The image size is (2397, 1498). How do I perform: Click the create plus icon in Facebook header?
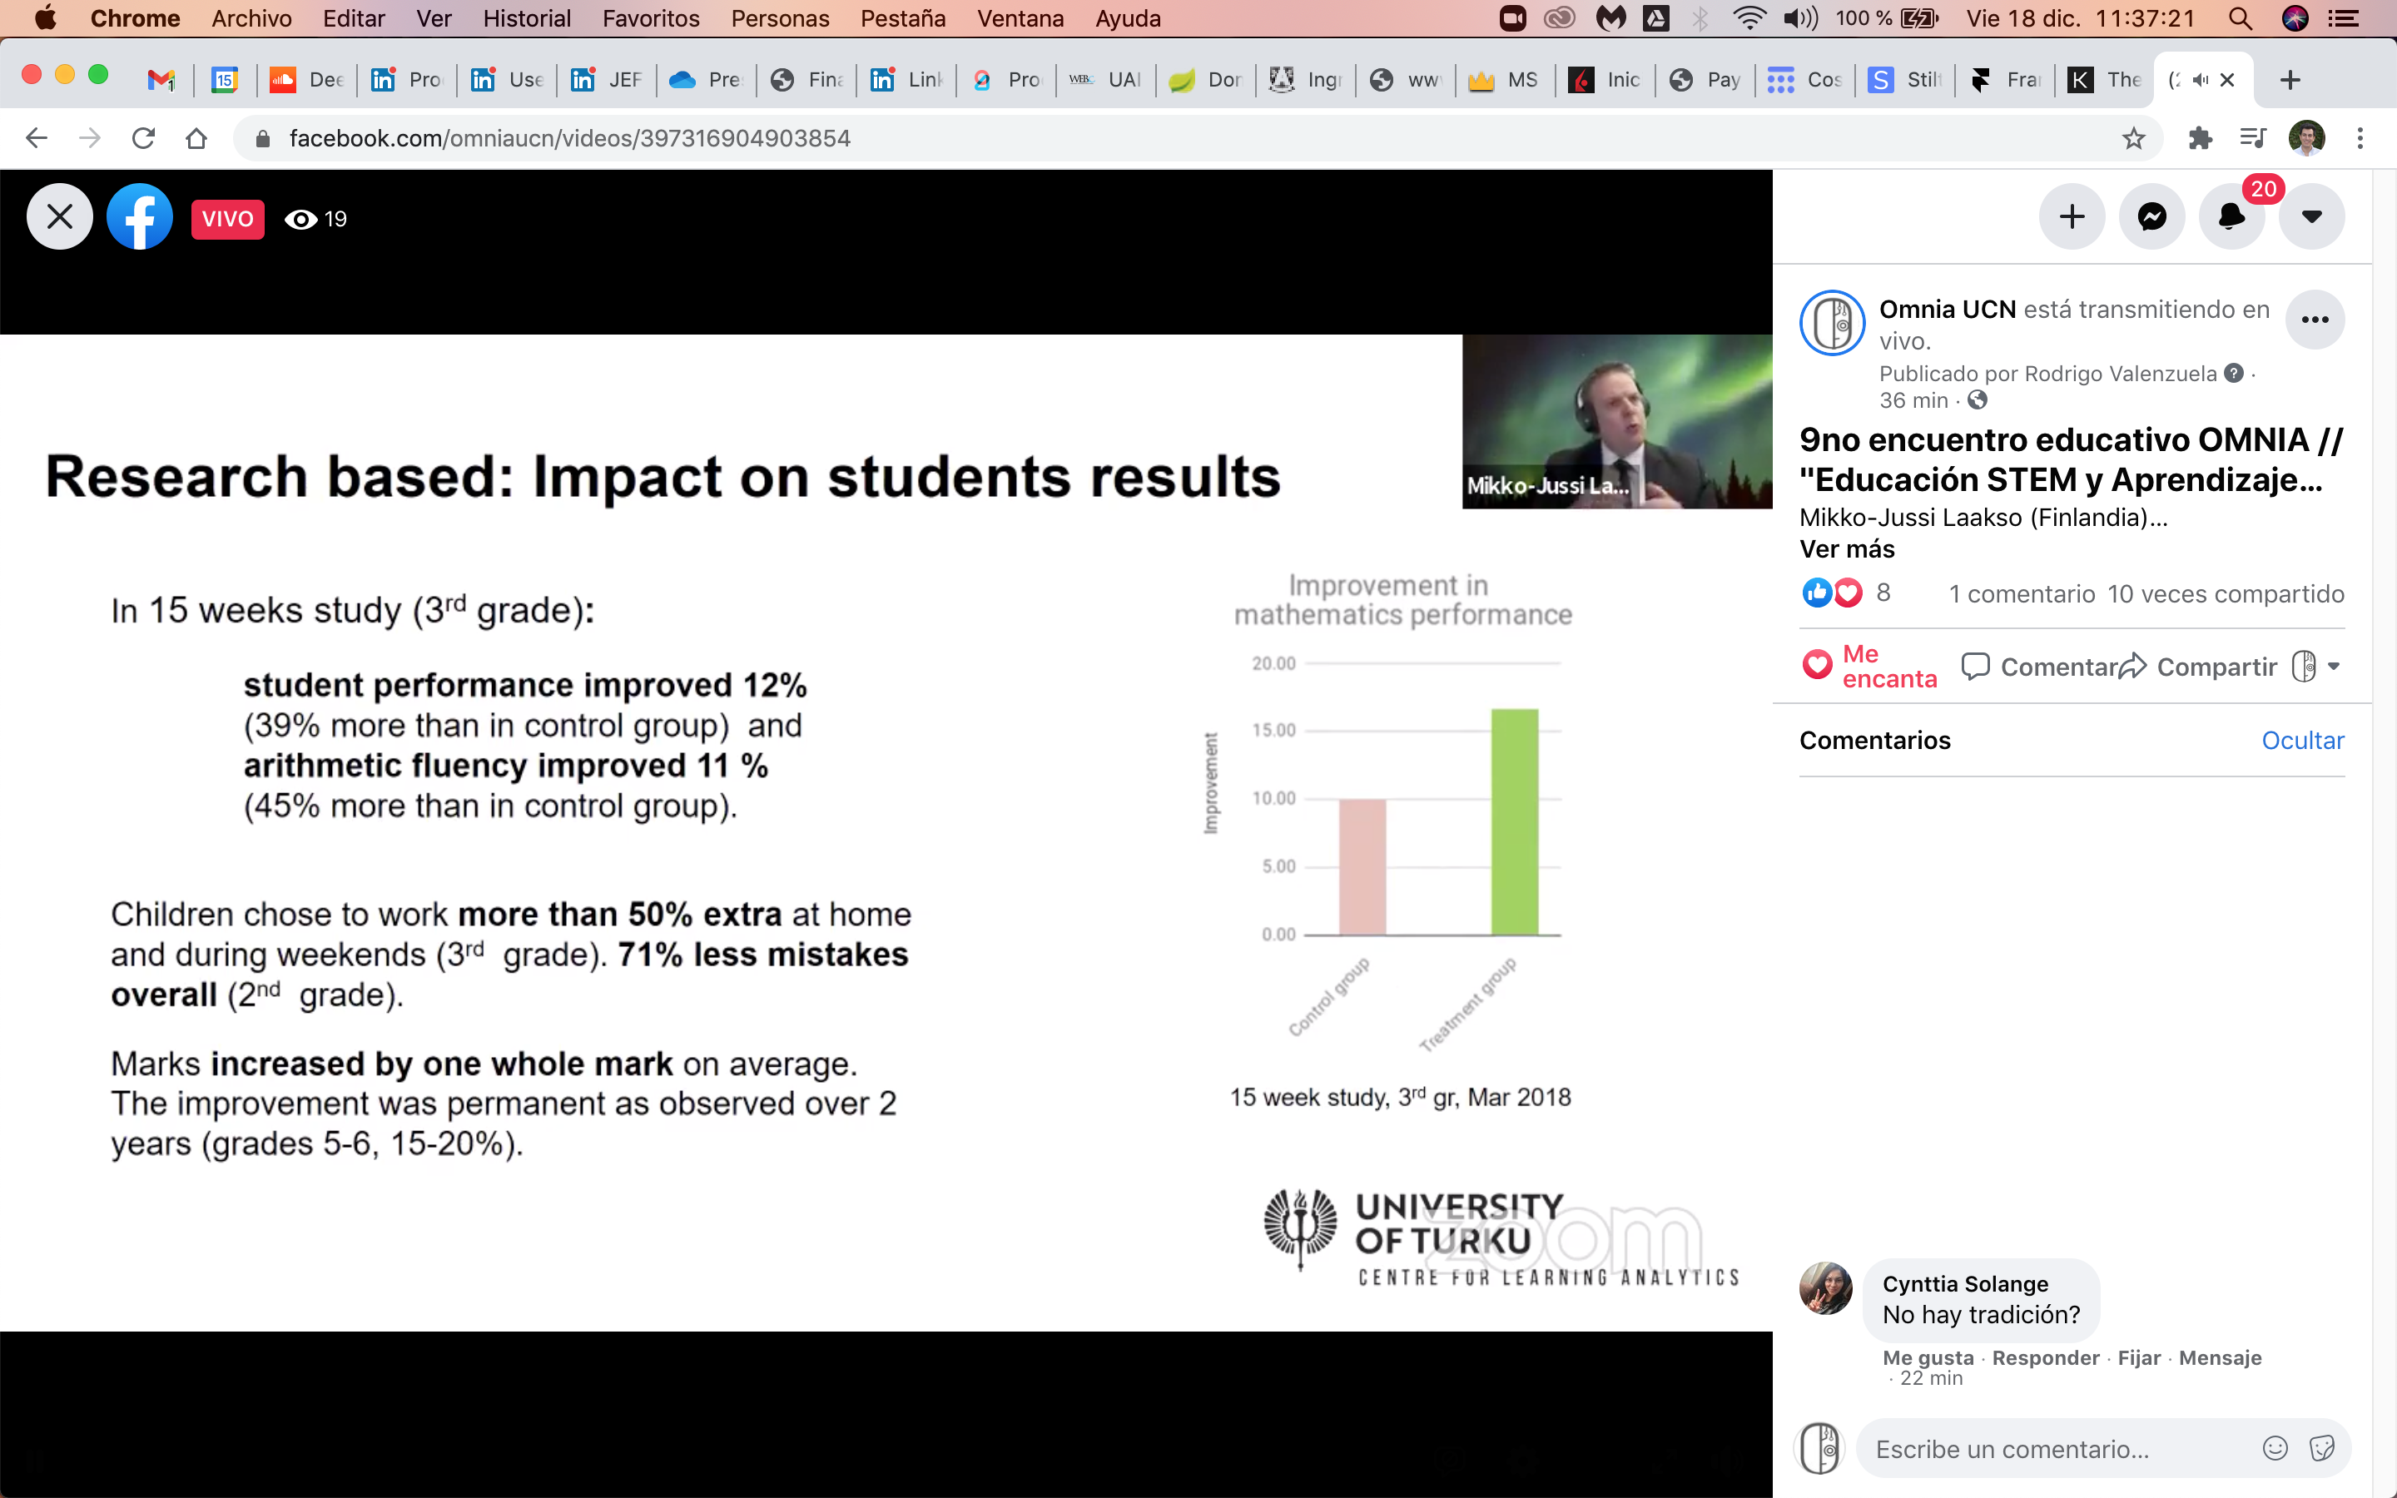tap(2071, 217)
